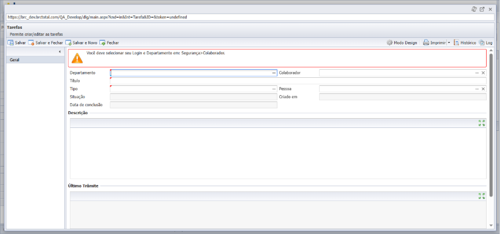Clear the Colaborador field with X
Screen dimensions: 500x234
pos(483,73)
